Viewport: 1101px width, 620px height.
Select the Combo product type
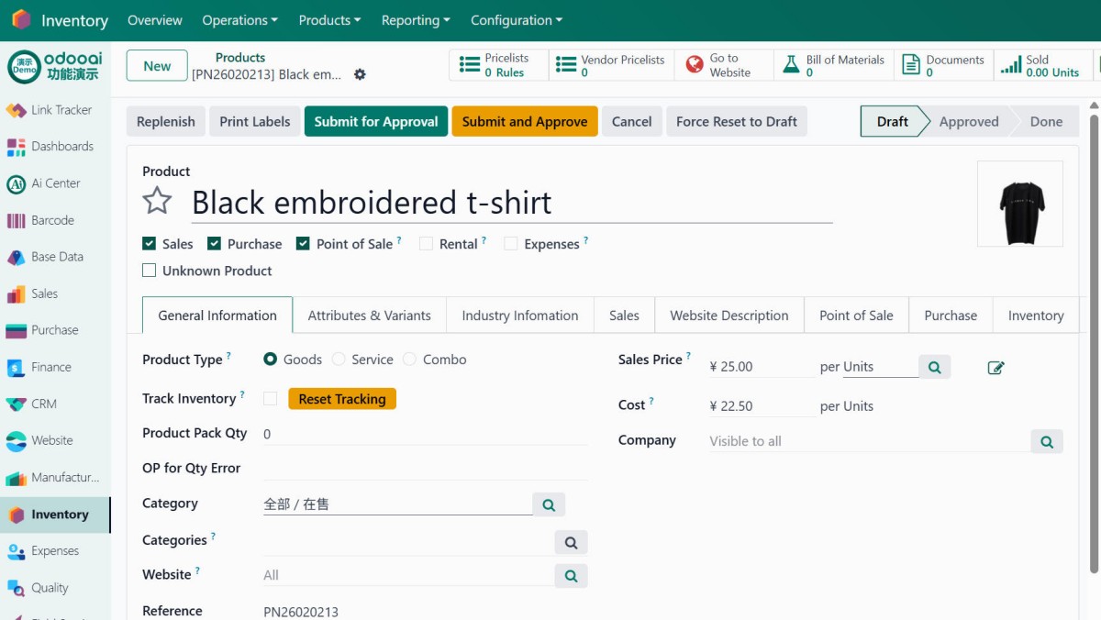point(409,360)
